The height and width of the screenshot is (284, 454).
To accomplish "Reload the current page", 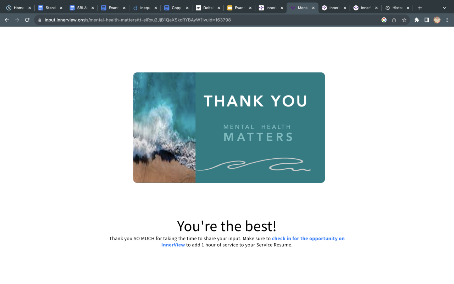I will click(x=27, y=20).
